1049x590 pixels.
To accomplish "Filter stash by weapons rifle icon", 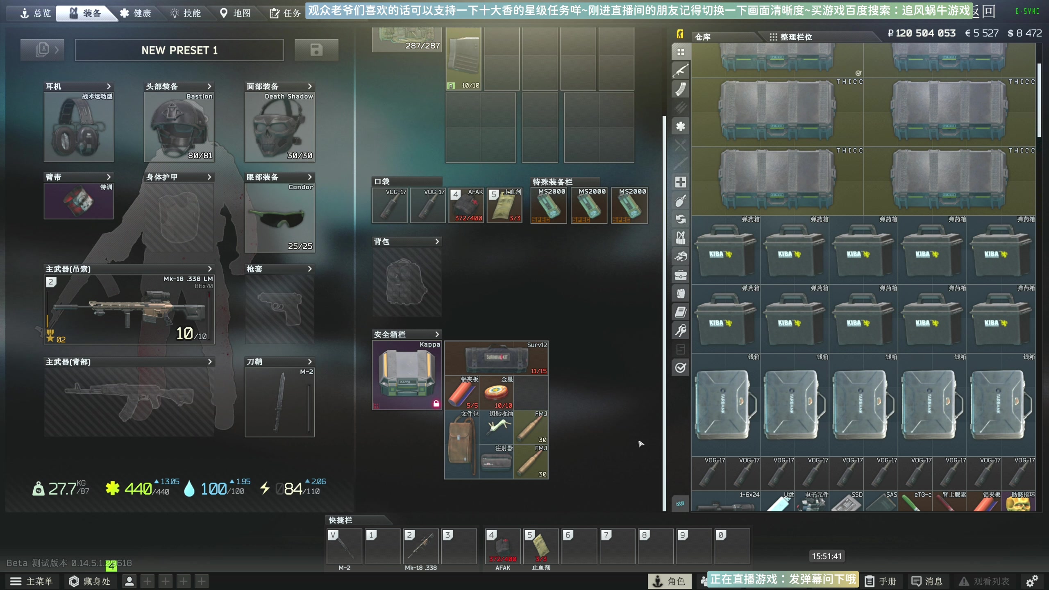I will pos(681,70).
